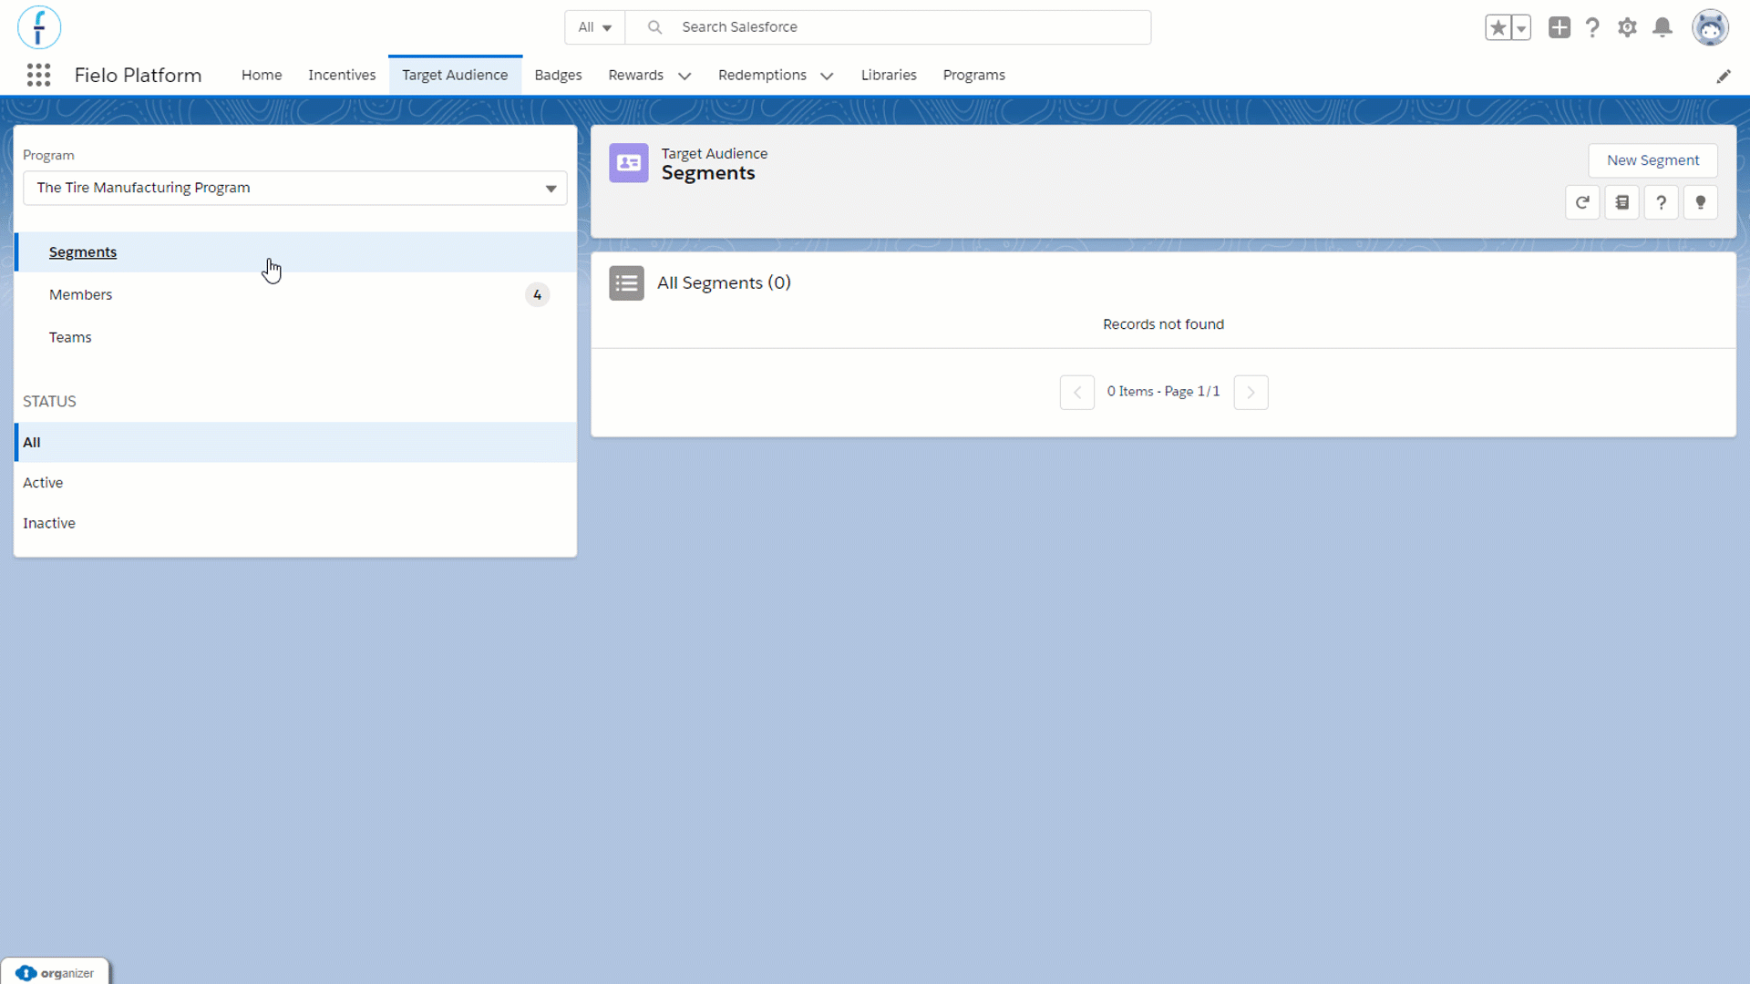Click the 0 Items - Page 1/1 label

coord(1163,392)
